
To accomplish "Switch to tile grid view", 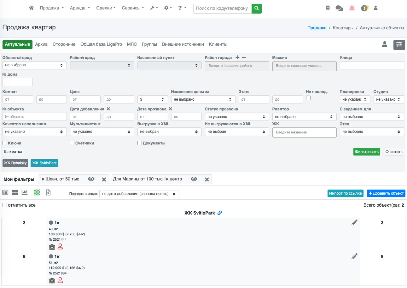I will point(15,192).
